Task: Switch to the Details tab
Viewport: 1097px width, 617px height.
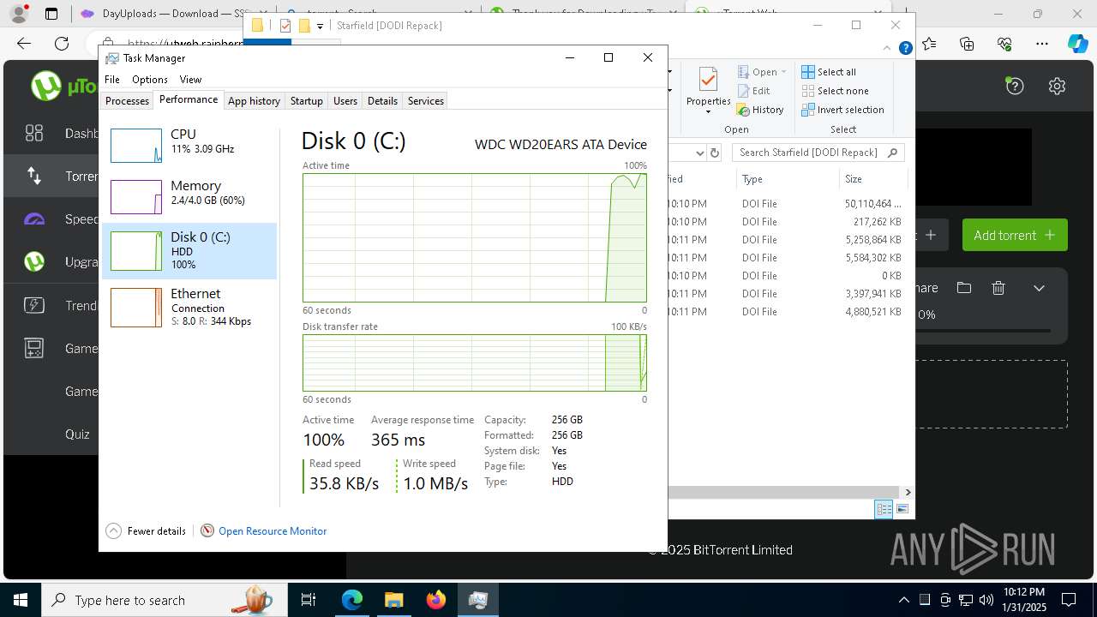Action: click(382, 101)
